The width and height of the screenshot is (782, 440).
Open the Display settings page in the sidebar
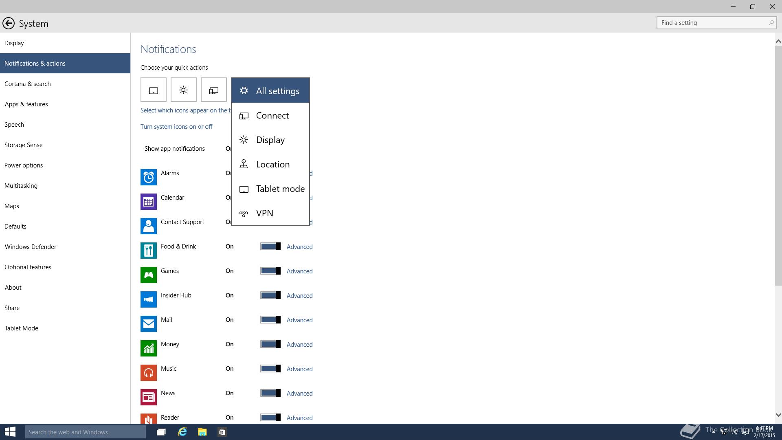(65, 43)
